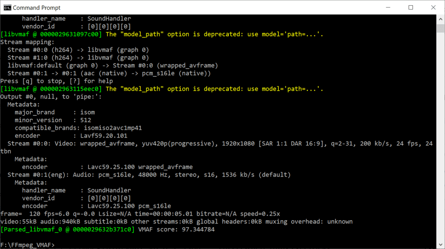Click the scrollbar up arrow
445x249 pixels.
click(x=441, y=19)
